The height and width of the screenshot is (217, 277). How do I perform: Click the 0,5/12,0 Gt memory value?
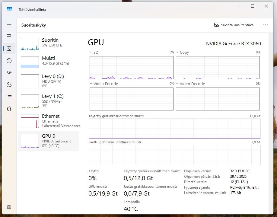138,178
